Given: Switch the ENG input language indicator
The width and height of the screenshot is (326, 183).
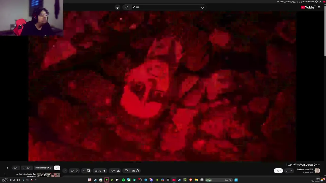Looking at the screenshot, I should pyautogui.click(x=19, y=180).
